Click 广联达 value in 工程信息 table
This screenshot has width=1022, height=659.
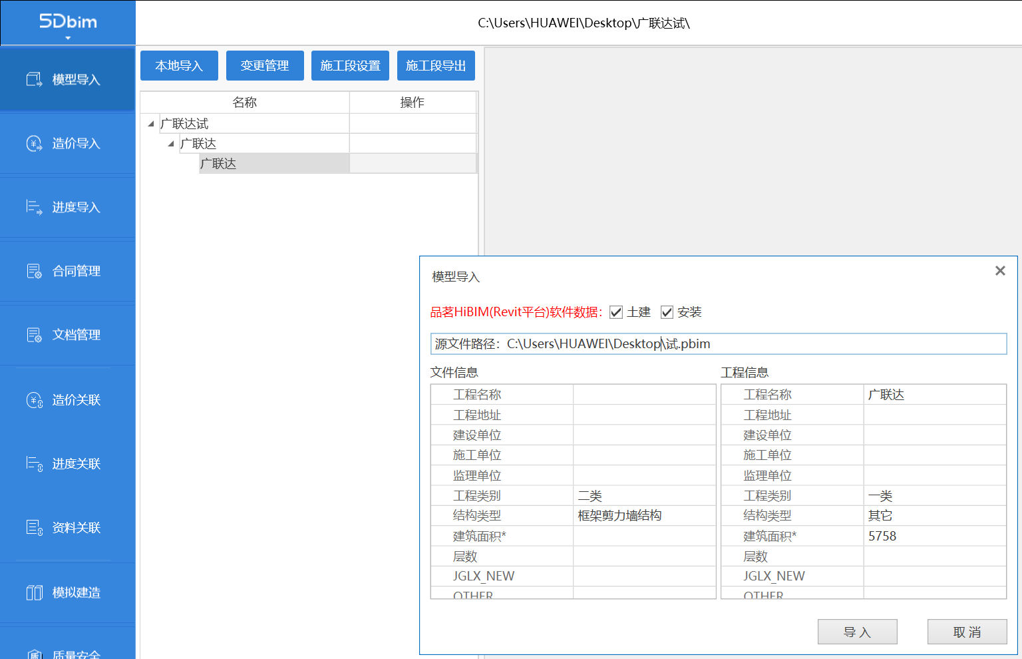pyautogui.click(x=886, y=395)
